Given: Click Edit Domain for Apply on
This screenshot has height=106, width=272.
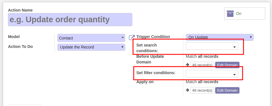Looking at the screenshot, I should [x=227, y=90].
